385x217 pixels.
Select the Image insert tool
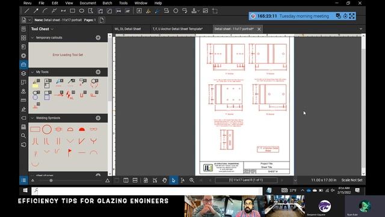click(x=206, y=11)
